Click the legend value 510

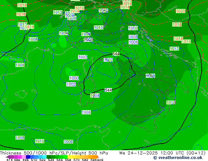(34, 160)
